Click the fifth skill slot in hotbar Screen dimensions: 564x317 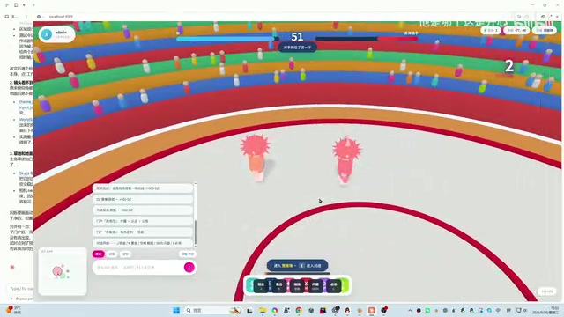coord(334,285)
